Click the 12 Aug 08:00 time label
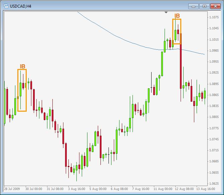The image size is (224, 195). click(184, 189)
